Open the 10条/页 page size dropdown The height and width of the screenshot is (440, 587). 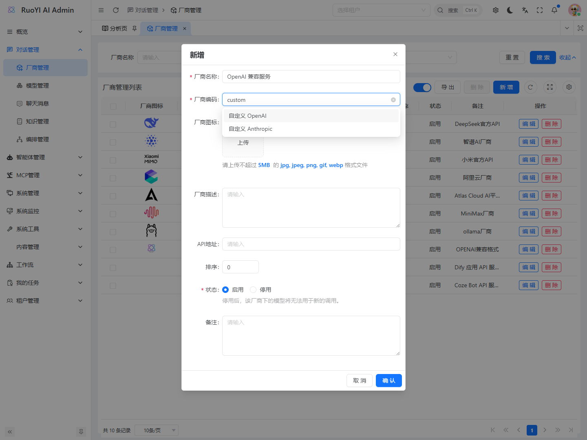(157, 430)
